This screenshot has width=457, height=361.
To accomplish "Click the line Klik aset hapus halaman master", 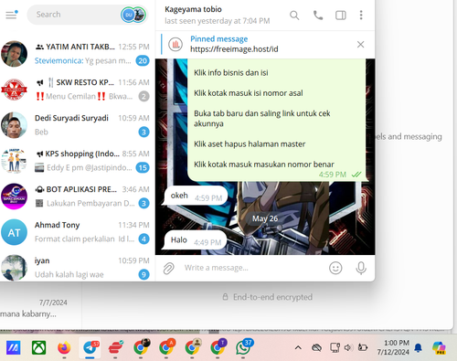I will [x=250, y=144].
